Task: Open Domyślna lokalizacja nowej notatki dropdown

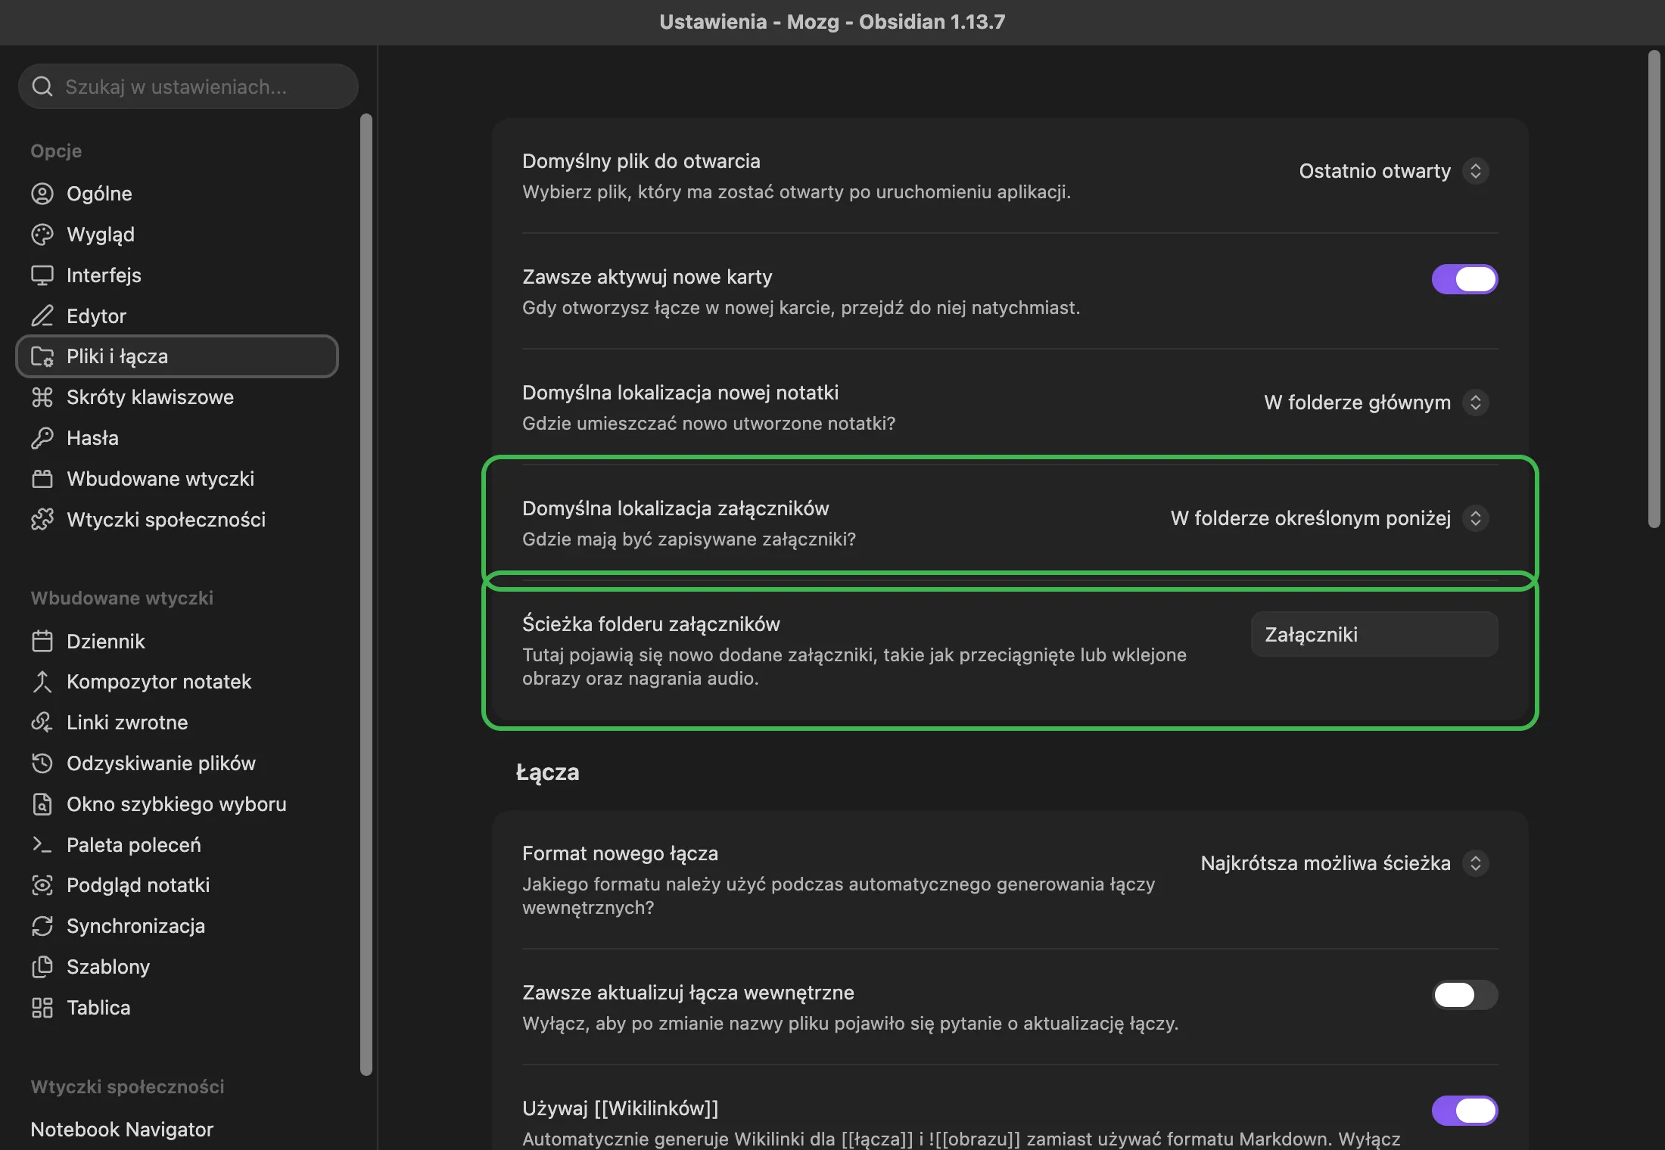Action: tap(1377, 402)
